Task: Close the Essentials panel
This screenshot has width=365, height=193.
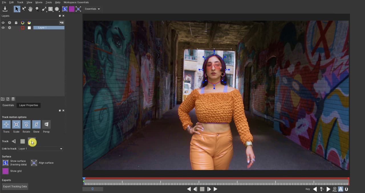Action: pyautogui.click(x=63, y=110)
